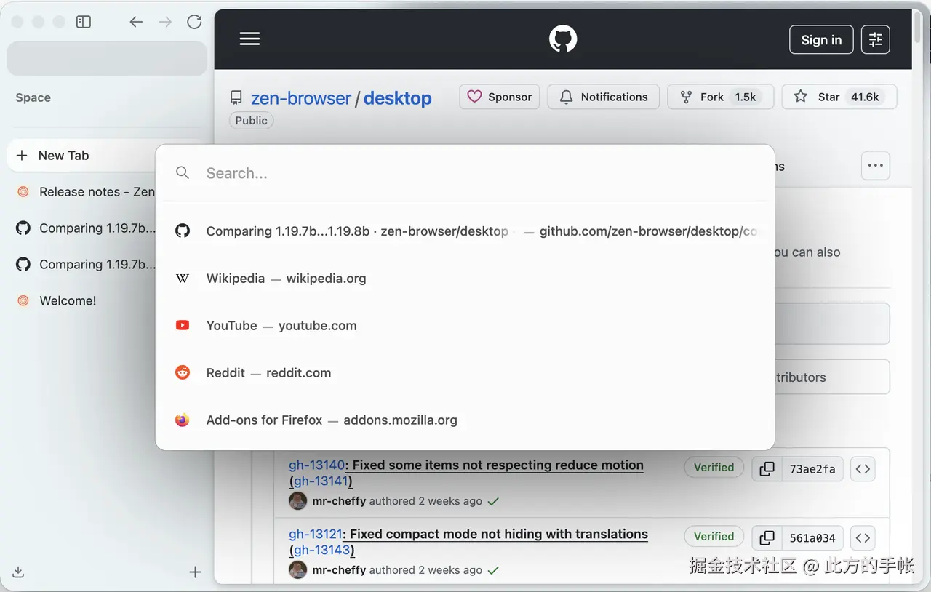Open the gh-13141 pull request link
Image resolution: width=931 pixels, height=592 pixels.
pos(321,481)
